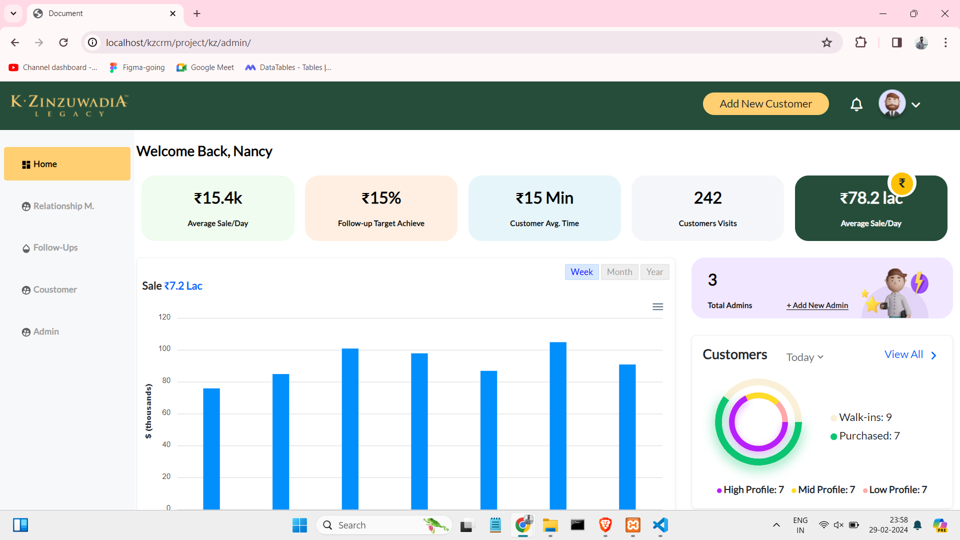Click the rupee badge on dark sale card
This screenshot has height=540, width=960.
pyautogui.click(x=901, y=183)
